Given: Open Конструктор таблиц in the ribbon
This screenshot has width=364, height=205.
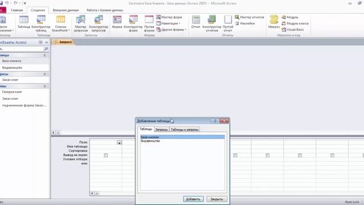Looking at the screenshot, I should click(x=41, y=23).
